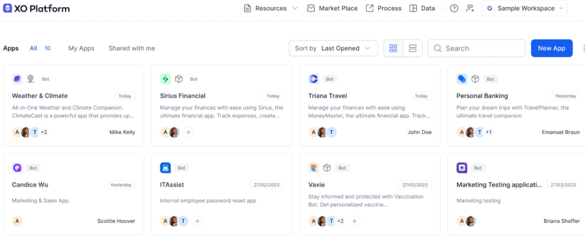Screen dimensions: 585x236
Task: Click the ITAssist blue app icon
Action: pyautogui.click(x=165, y=168)
